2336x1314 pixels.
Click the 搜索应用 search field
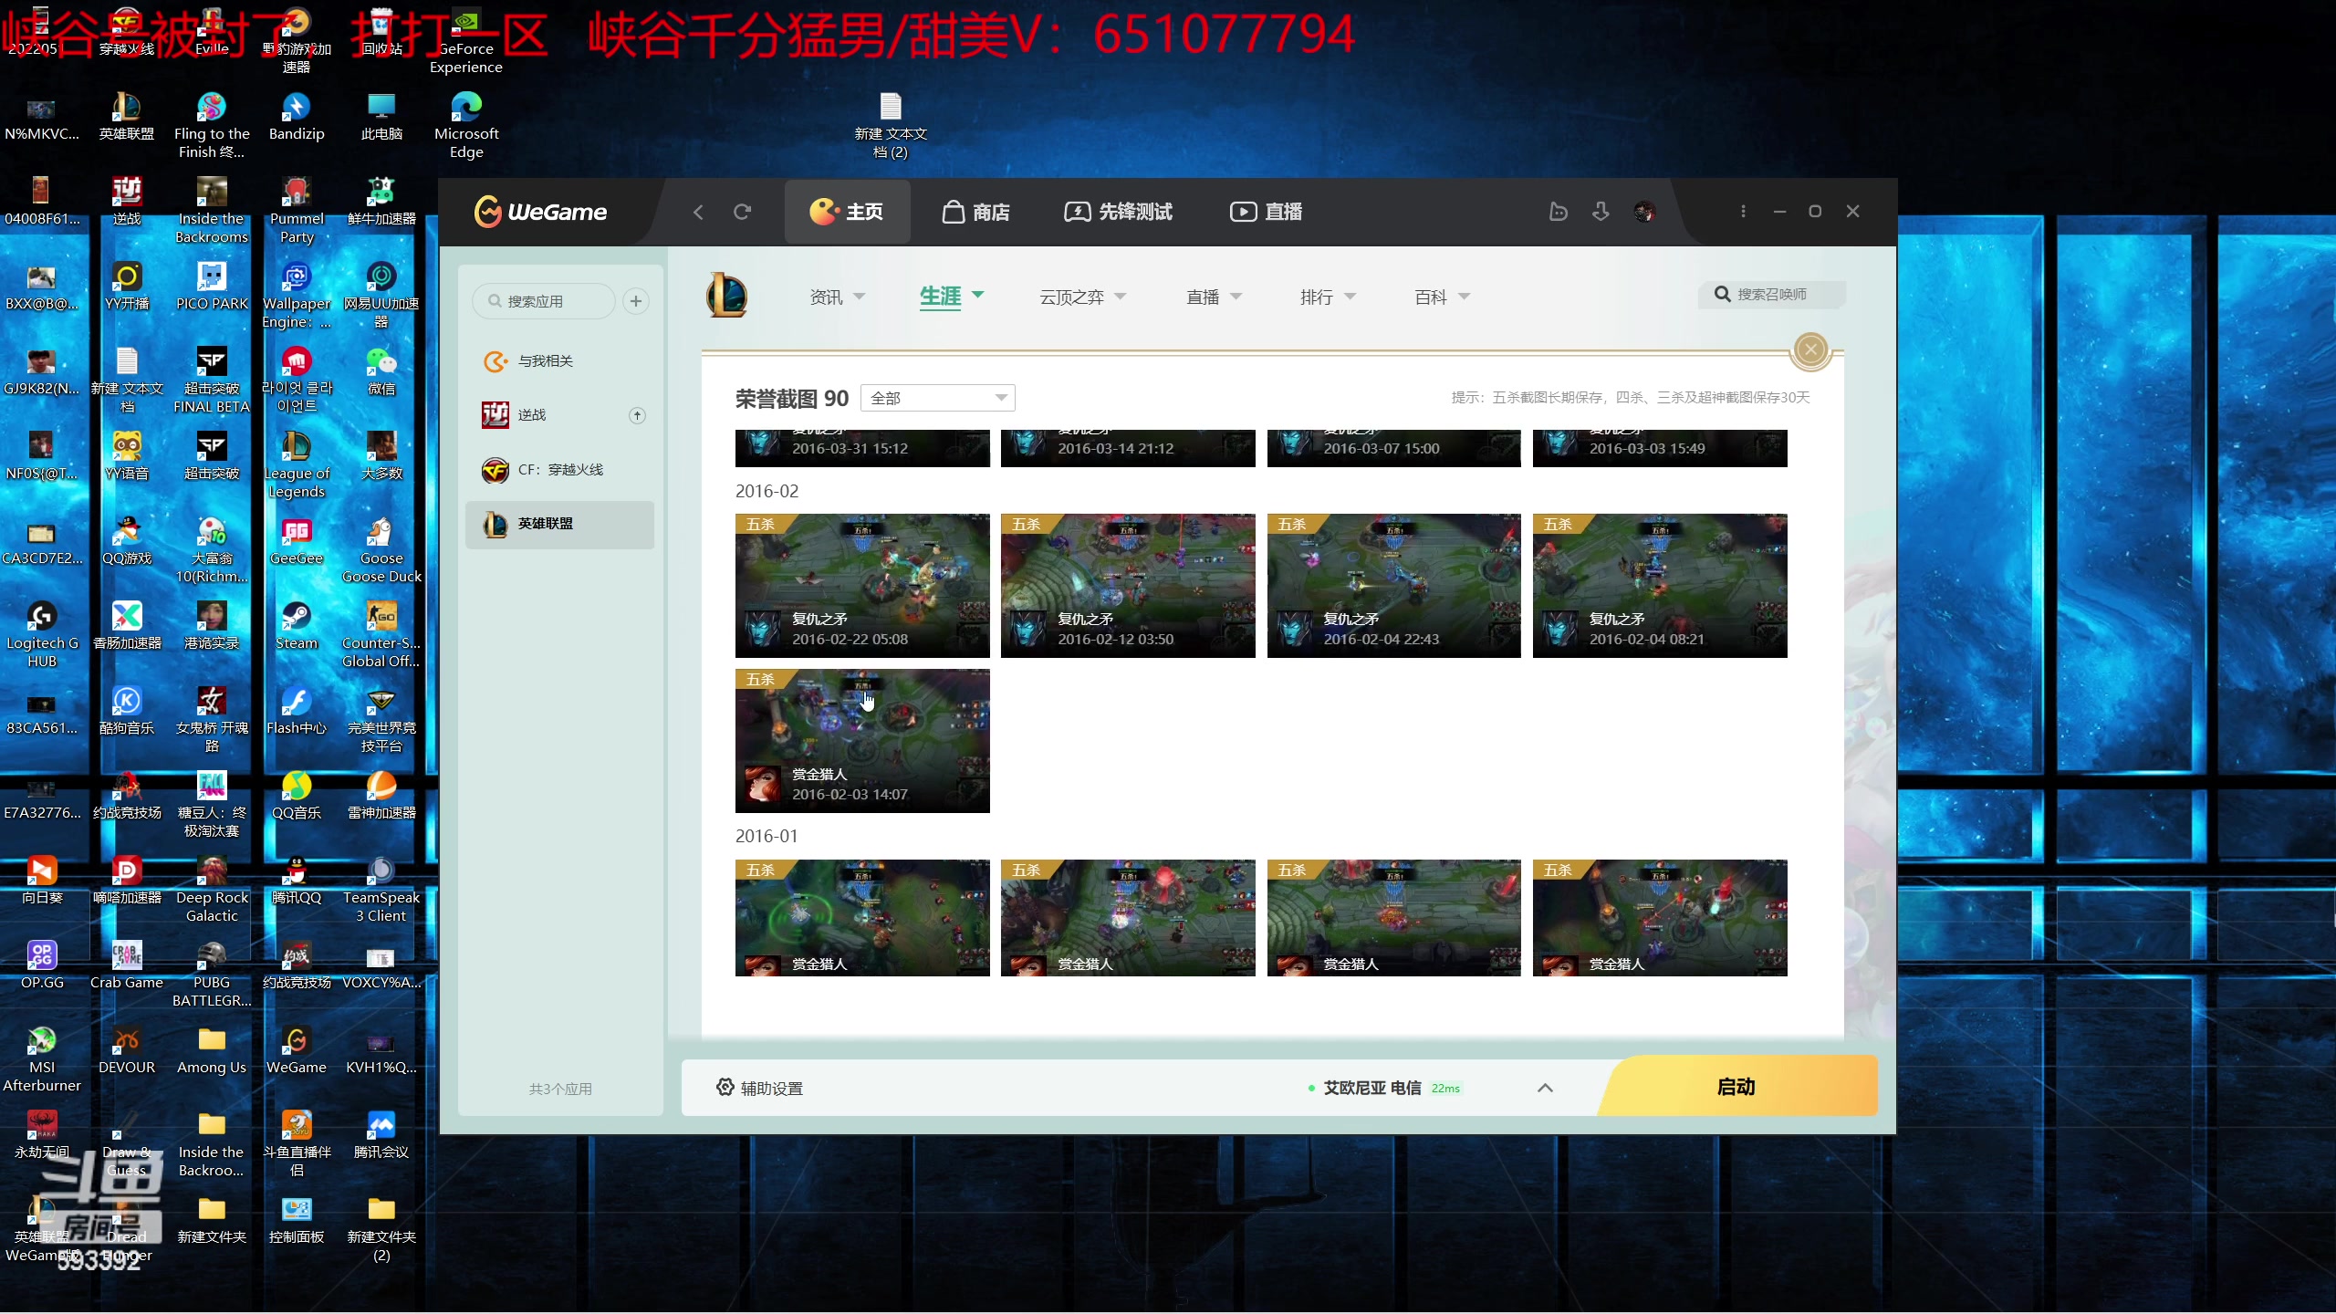[x=544, y=301]
